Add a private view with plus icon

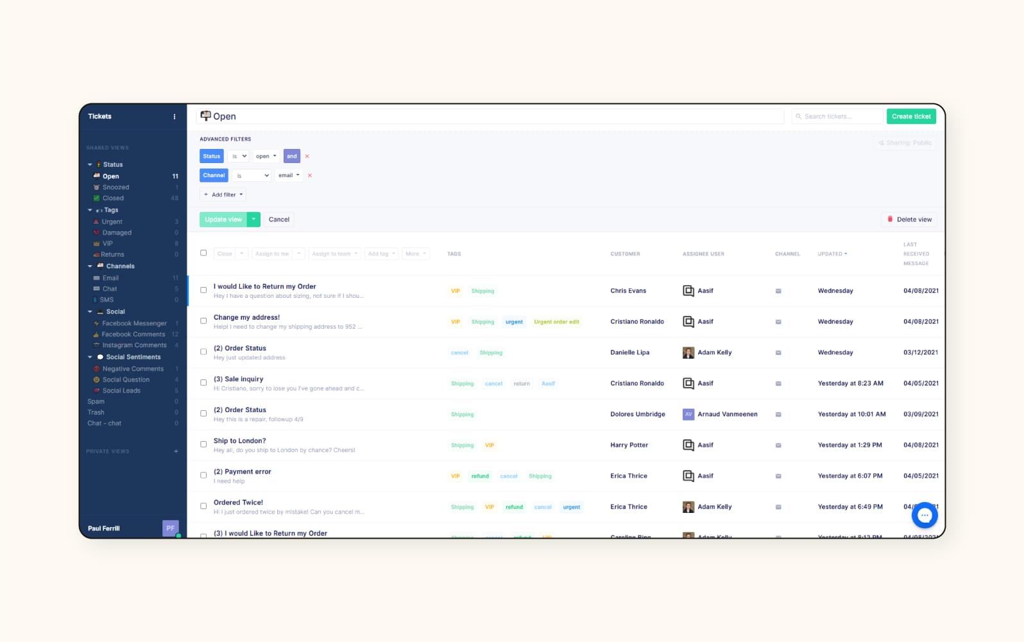click(x=176, y=451)
